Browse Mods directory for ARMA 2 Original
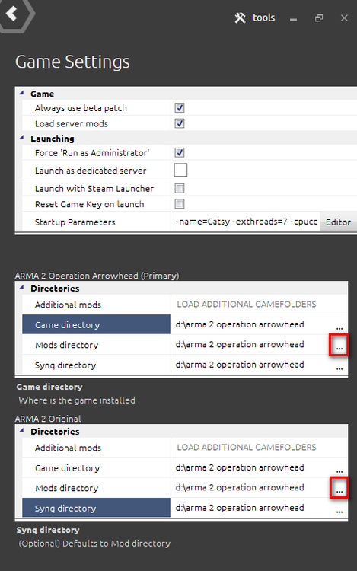 pyautogui.click(x=339, y=488)
